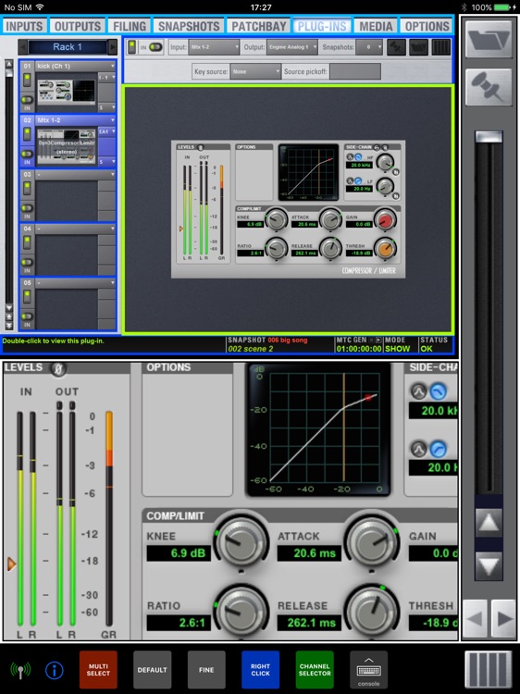Click the down arrow button in right sidebar

489,565
